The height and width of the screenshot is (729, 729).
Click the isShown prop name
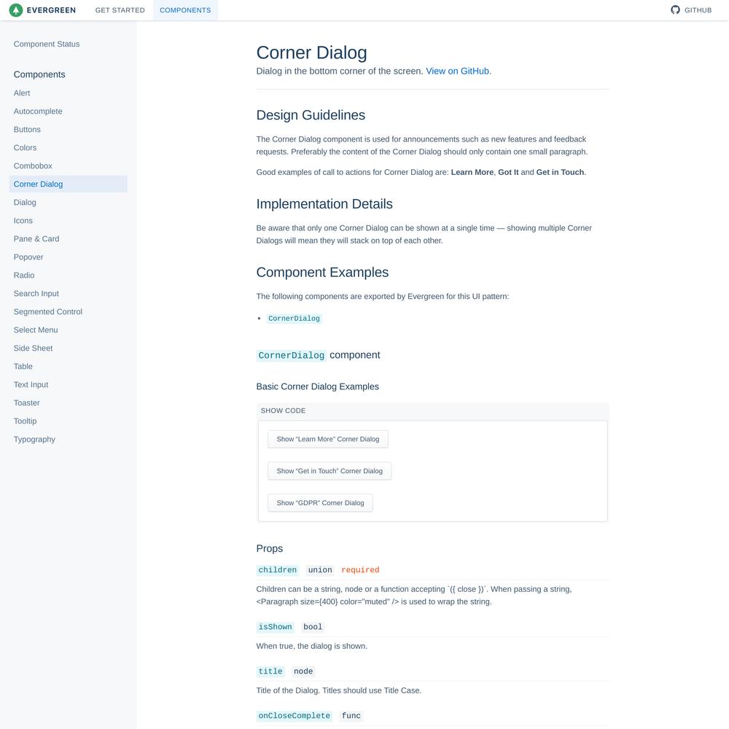[x=276, y=627]
